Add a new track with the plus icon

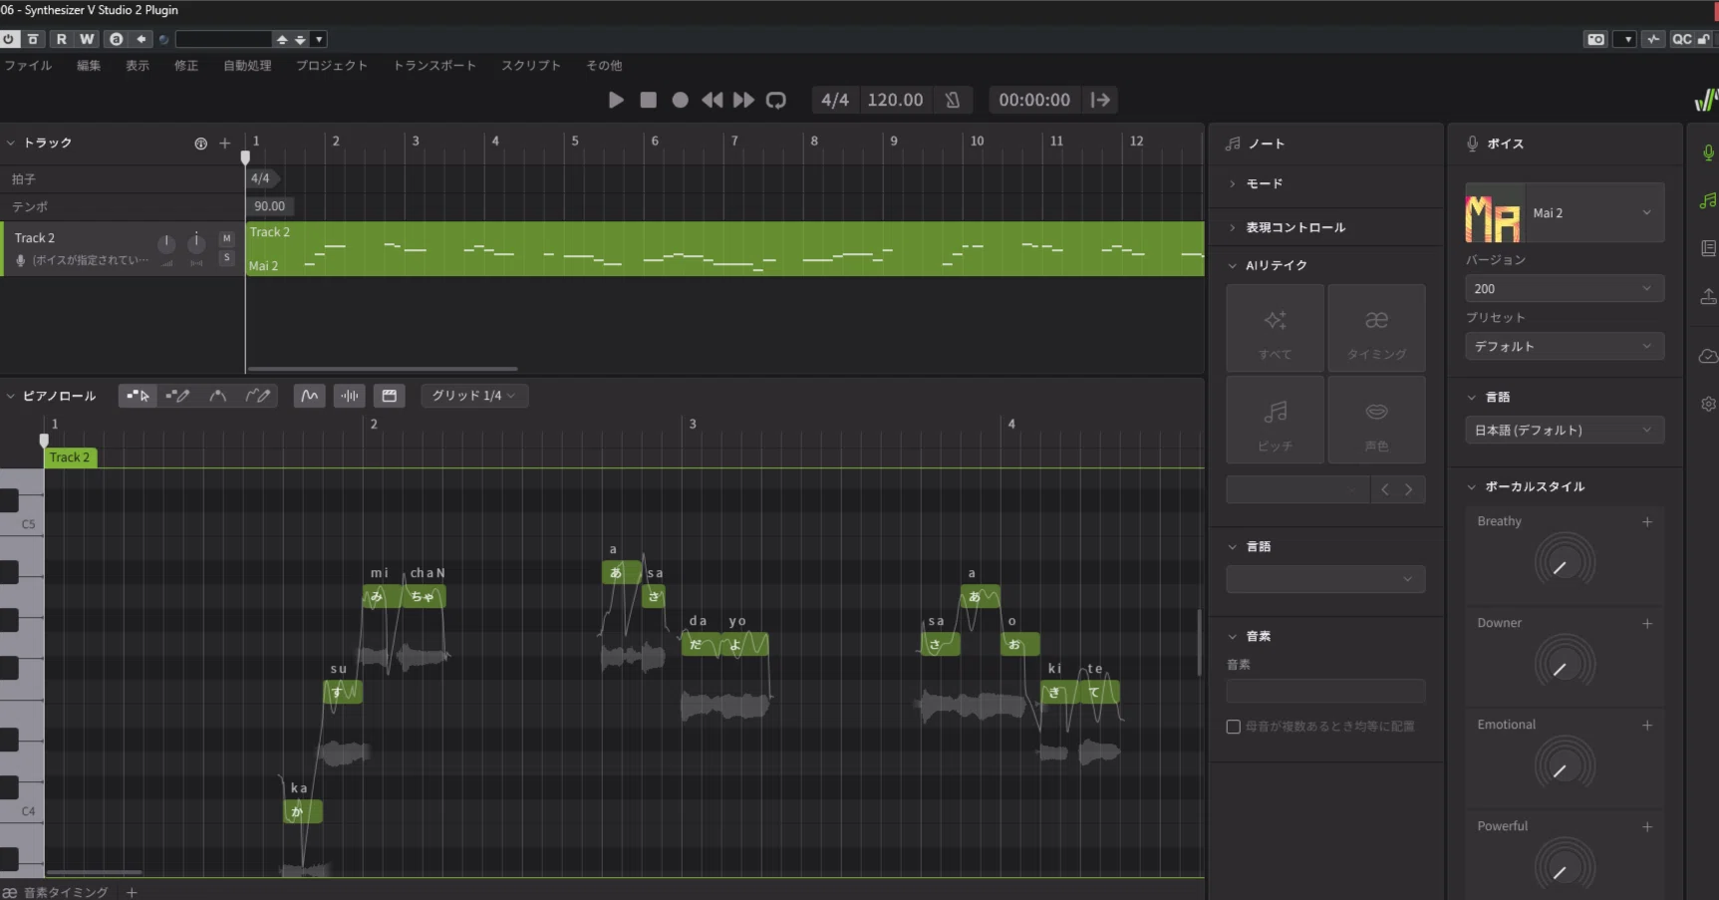click(224, 144)
